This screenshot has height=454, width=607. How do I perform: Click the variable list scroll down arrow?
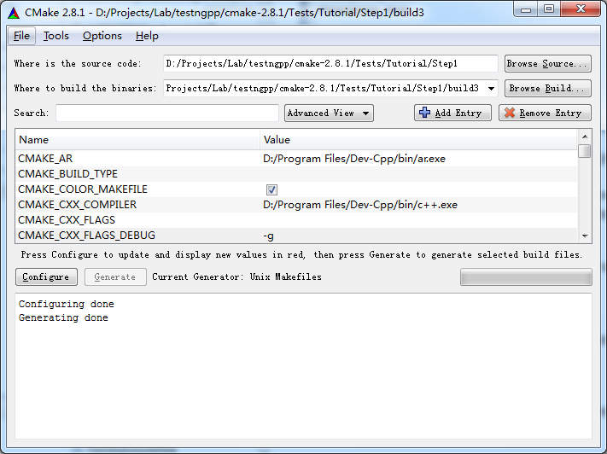tap(585, 236)
